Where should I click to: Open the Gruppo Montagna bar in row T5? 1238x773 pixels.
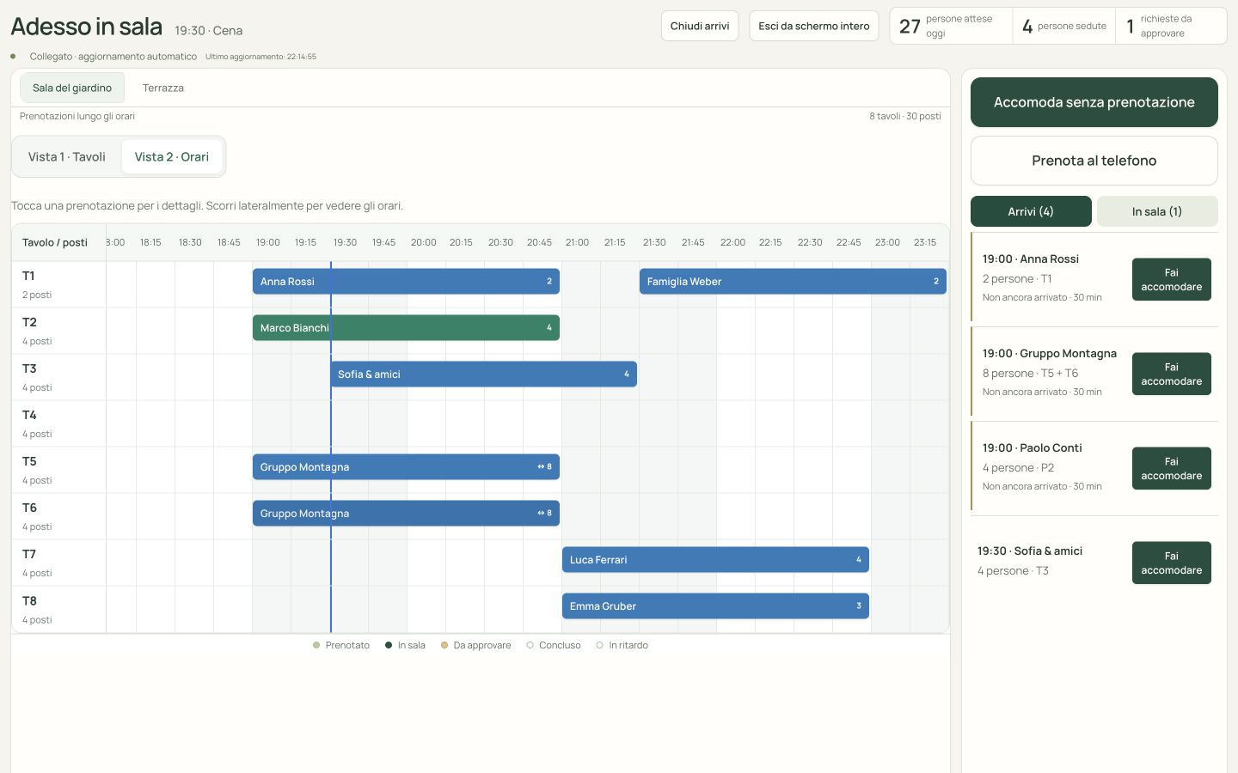(406, 467)
